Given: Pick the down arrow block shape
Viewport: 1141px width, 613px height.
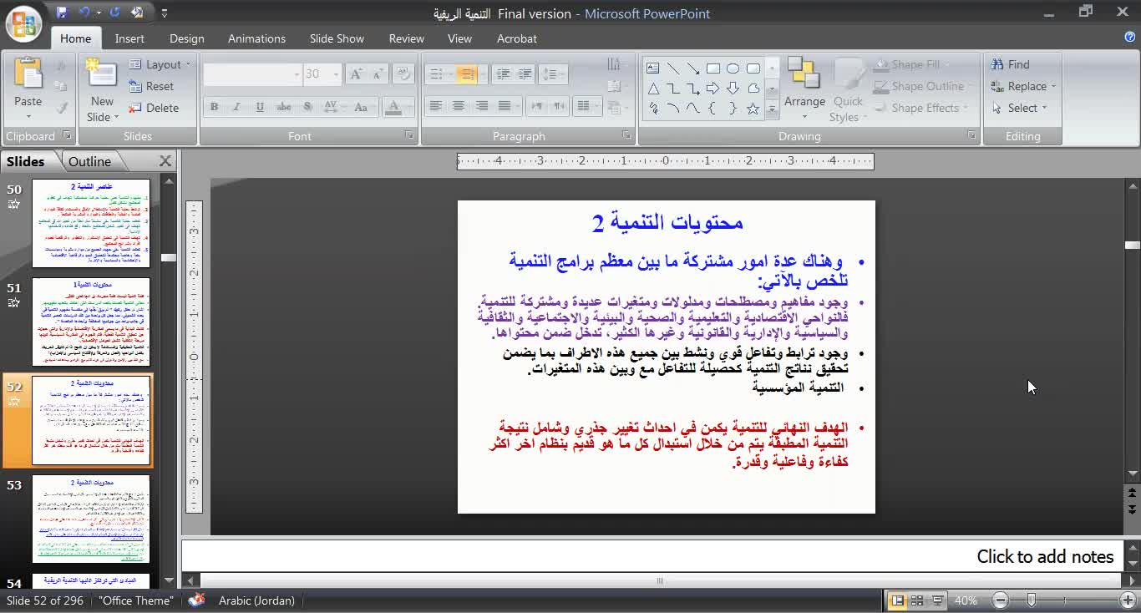Looking at the screenshot, I should pyautogui.click(x=733, y=89).
